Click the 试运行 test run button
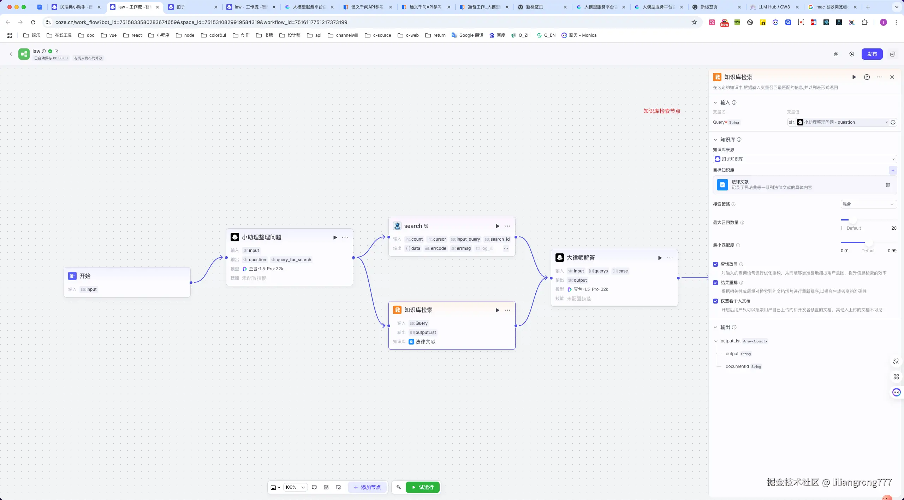Image resolution: width=904 pixels, height=500 pixels. pos(422,487)
